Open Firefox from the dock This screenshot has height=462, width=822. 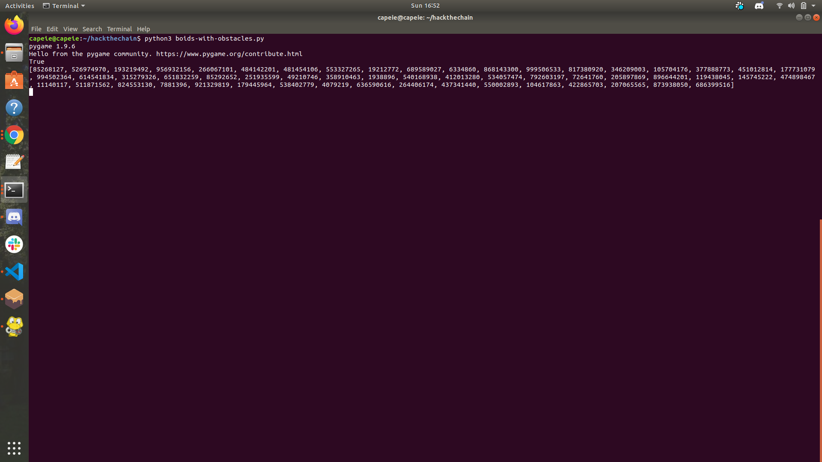(x=14, y=25)
